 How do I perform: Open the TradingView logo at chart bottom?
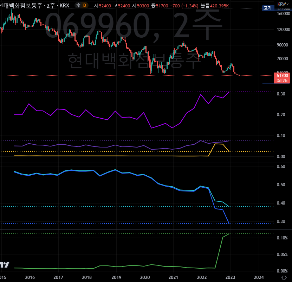click(x=5, y=265)
